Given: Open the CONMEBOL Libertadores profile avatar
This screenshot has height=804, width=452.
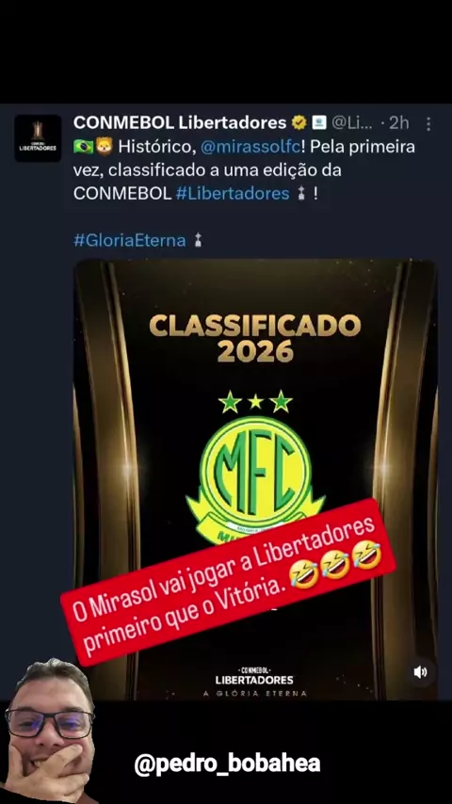Looking at the screenshot, I should [x=38, y=138].
